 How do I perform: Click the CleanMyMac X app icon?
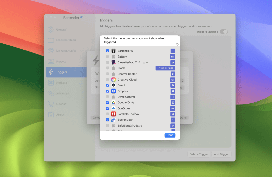pos(113,62)
